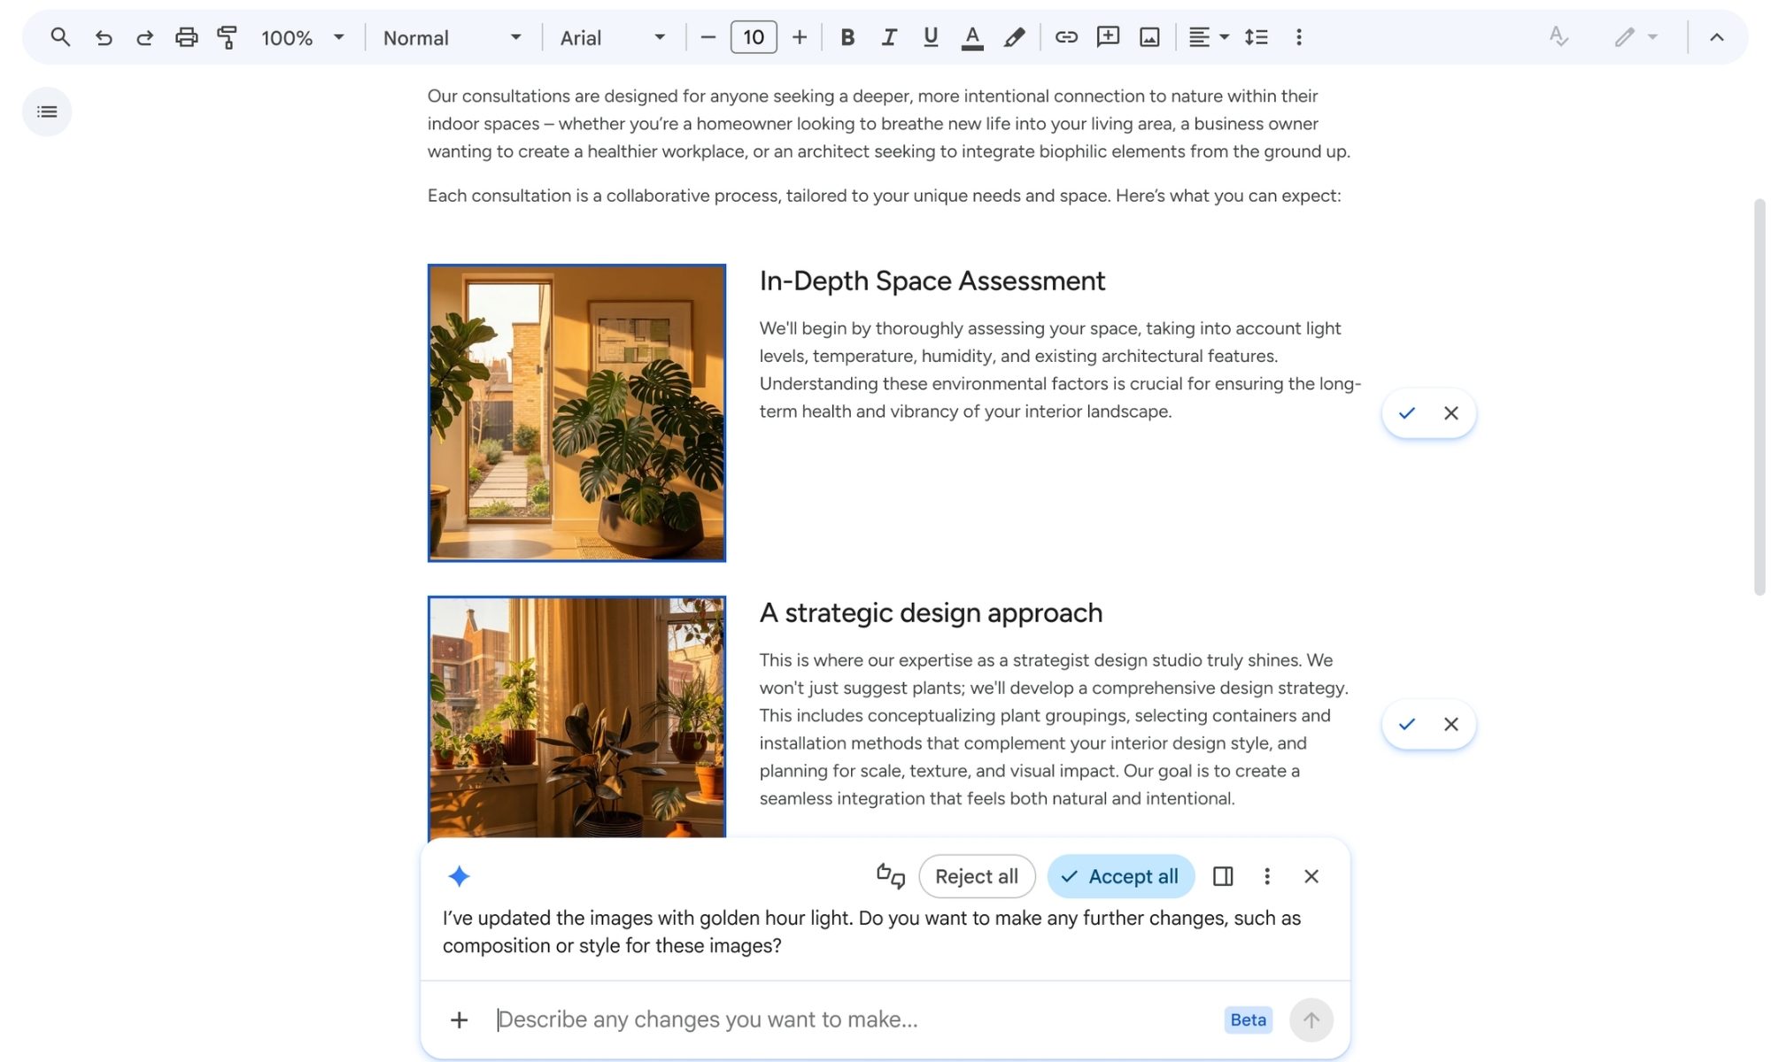Screen dimensions: 1771x1062
Task: Open the text color picker
Action: (x=971, y=37)
